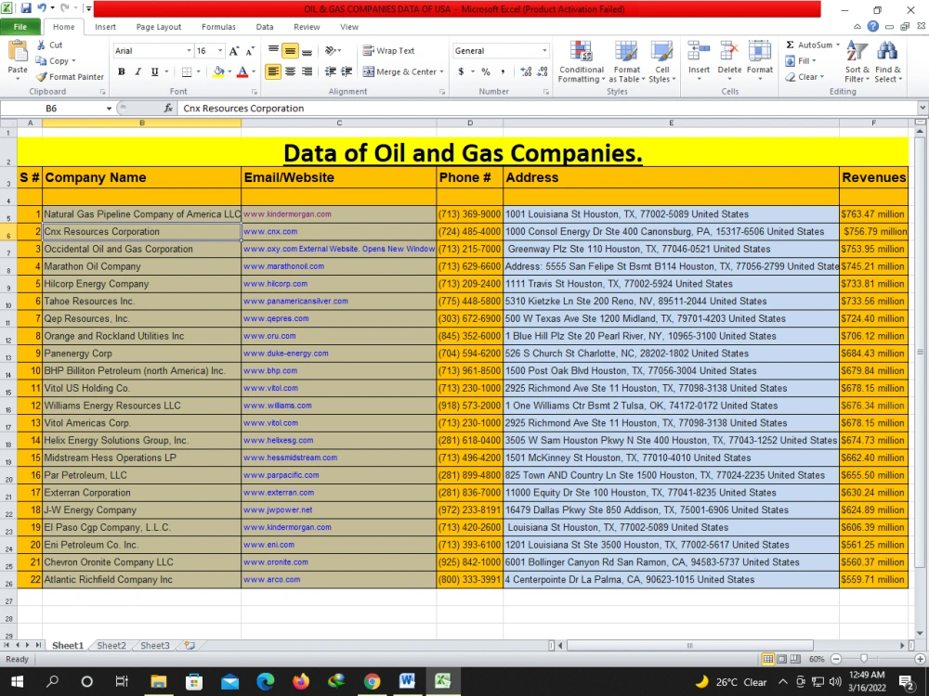This screenshot has width=929, height=696.
Task: Select cell Hilcorp Energy Company
Action: click(141, 283)
